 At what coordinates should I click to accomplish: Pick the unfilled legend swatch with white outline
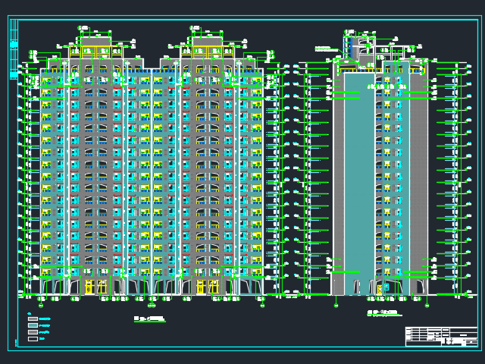33,339
